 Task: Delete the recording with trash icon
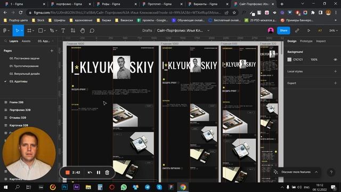(107, 172)
